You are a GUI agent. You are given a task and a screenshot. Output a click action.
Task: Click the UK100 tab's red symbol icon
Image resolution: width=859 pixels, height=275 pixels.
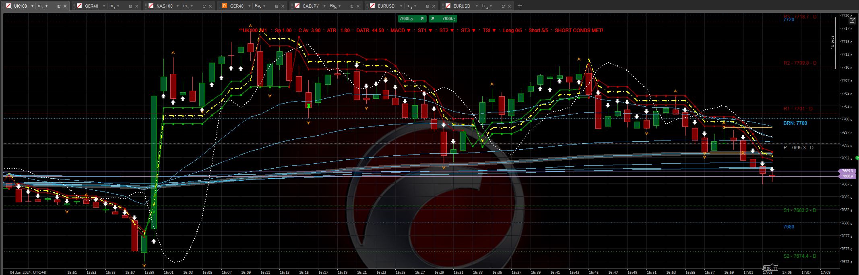pyautogui.click(x=8, y=6)
